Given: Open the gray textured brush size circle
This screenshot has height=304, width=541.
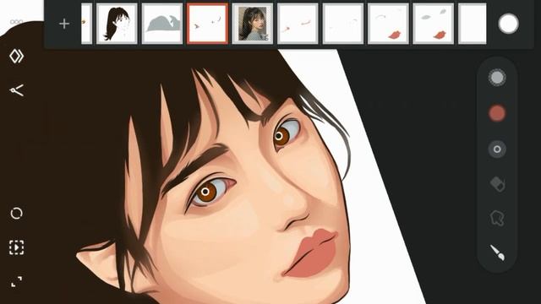Looking at the screenshot, I should pyautogui.click(x=497, y=77).
